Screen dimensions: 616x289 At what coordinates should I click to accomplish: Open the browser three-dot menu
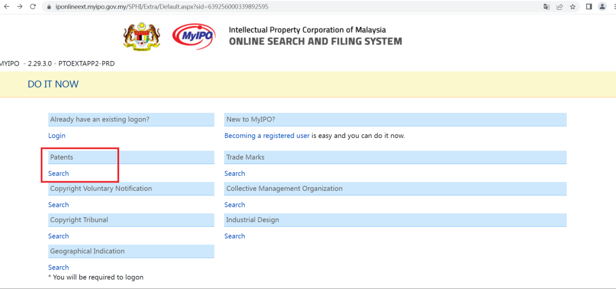(614, 7)
